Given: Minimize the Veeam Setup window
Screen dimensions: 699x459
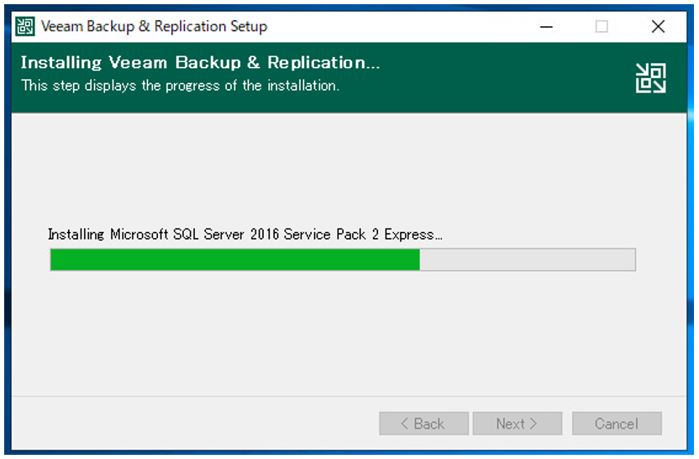Looking at the screenshot, I should [546, 27].
